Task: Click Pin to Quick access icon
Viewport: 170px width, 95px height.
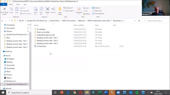Action: 5,9
